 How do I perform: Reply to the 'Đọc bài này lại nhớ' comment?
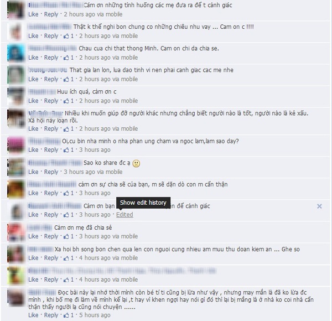tap(51, 315)
